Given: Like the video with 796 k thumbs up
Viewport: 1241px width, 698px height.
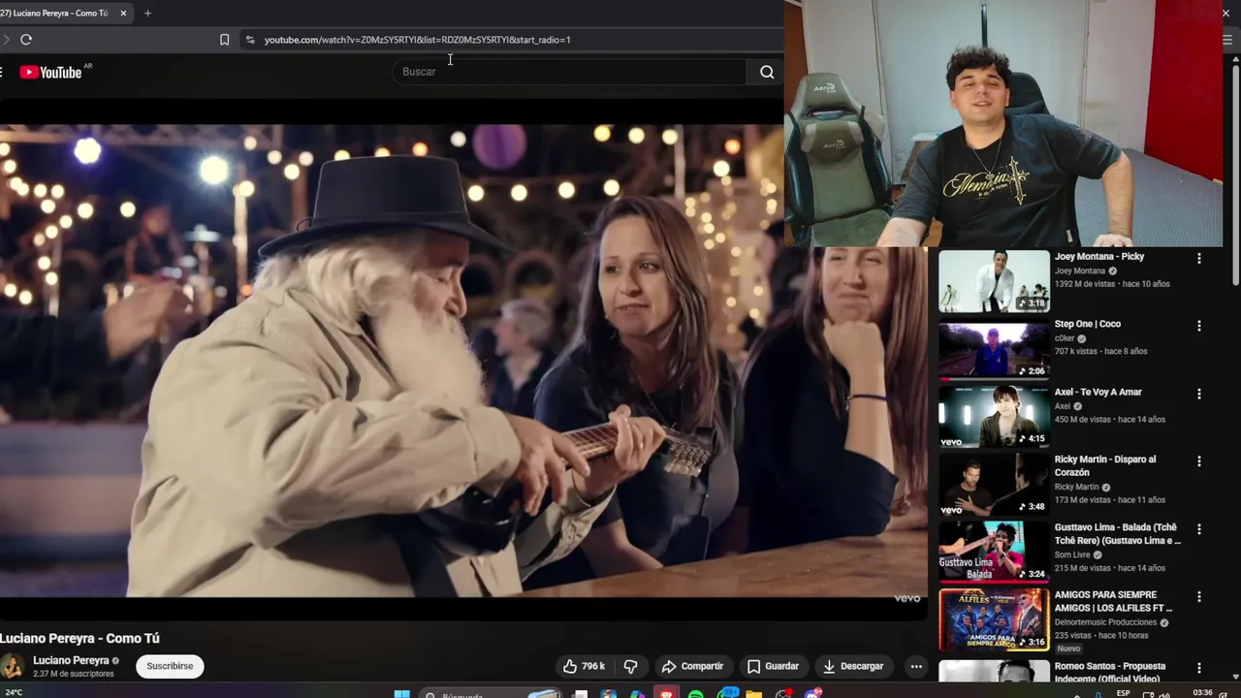Looking at the screenshot, I should click(x=584, y=666).
